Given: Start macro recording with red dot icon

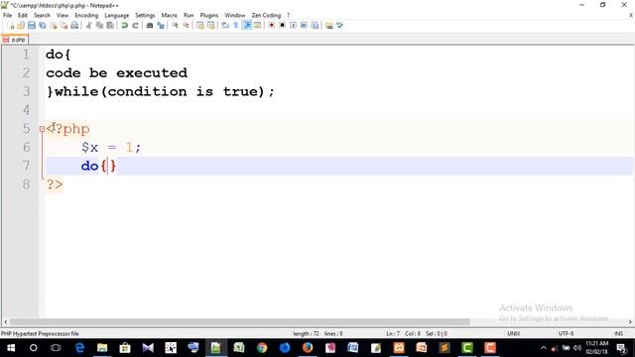Looking at the screenshot, I should (271, 26).
